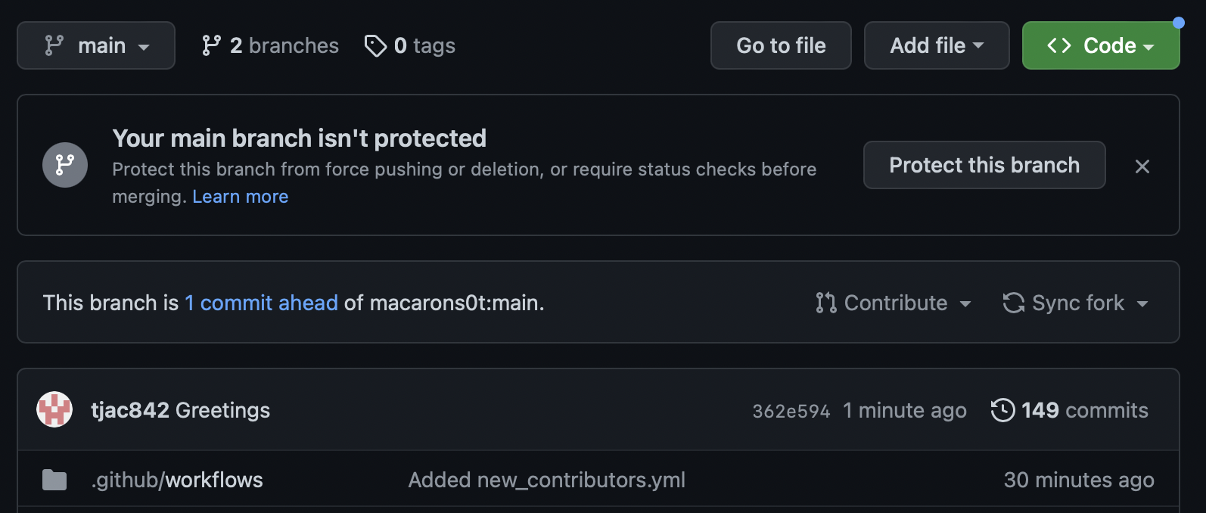Click the clock history icon near 149 commits
Image resolution: width=1206 pixels, height=513 pixels.
[1003, 409]
